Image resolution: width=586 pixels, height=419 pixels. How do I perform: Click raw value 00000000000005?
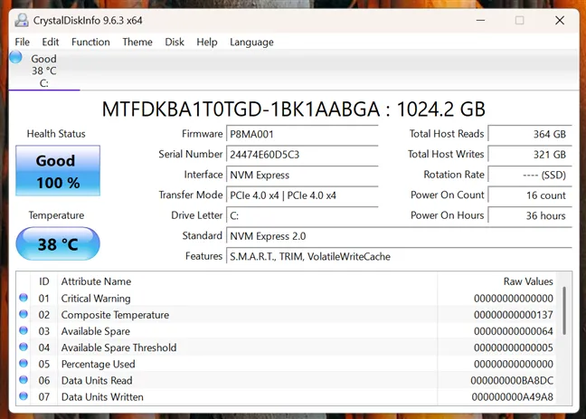[514, 348]
